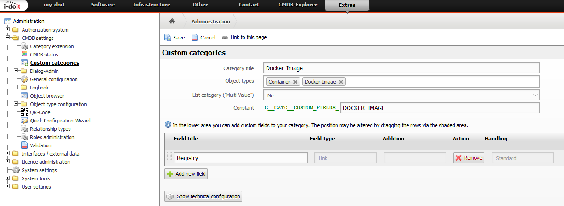Click the Standard handling box
Screen dimensions: 564x206
(523, 158)
